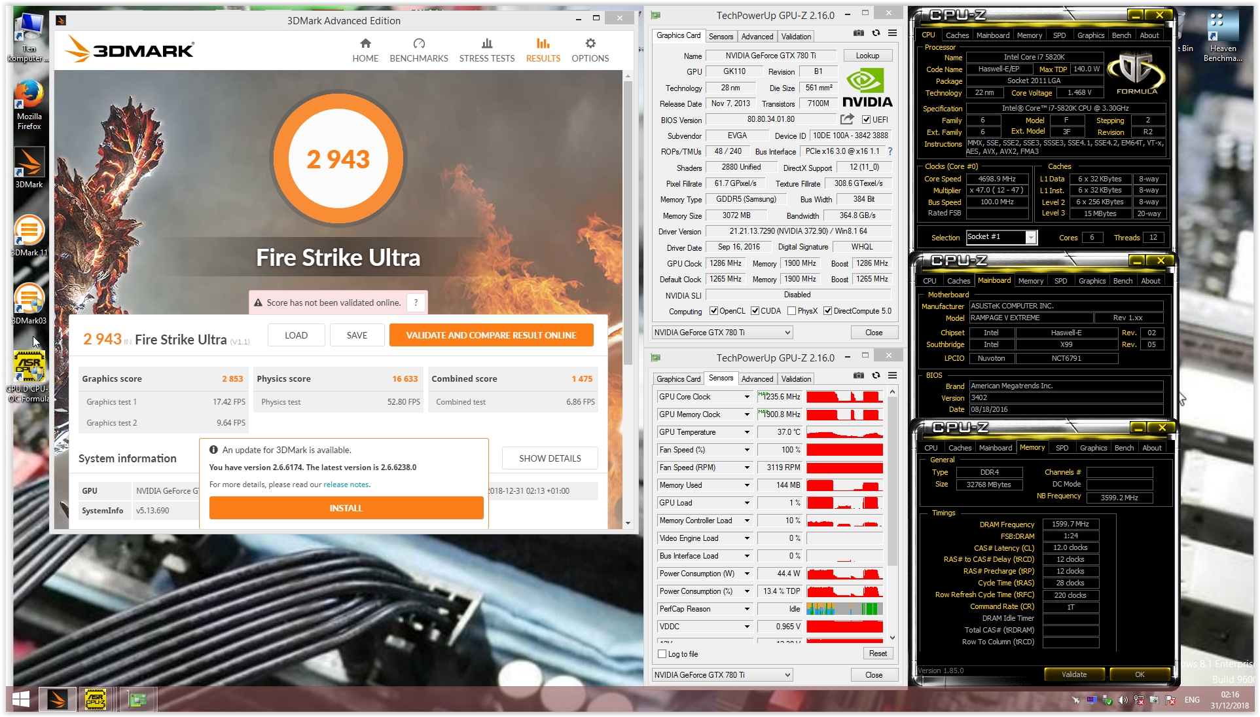This screenshot has width=1260, height=717.
Task: Click the Windows Start button
Action: pyautogui.click(x=20, y=699)
